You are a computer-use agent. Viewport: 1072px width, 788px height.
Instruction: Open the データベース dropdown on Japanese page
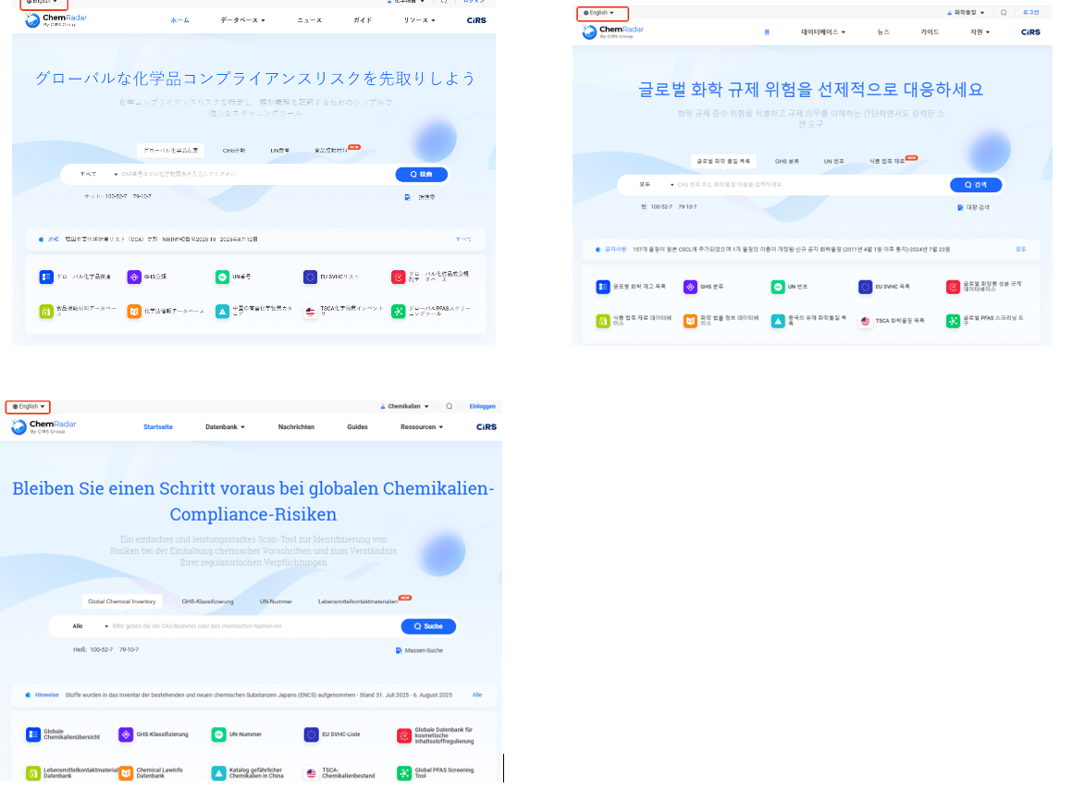242,19
